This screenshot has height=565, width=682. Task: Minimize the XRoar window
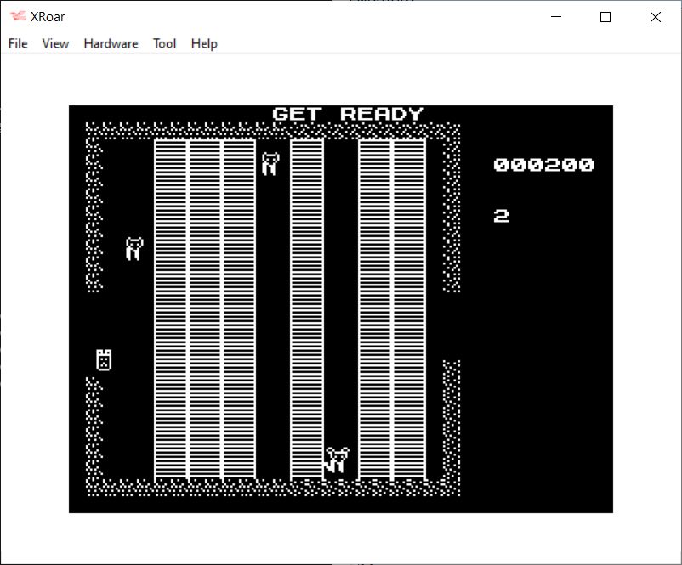pos(557,17)
